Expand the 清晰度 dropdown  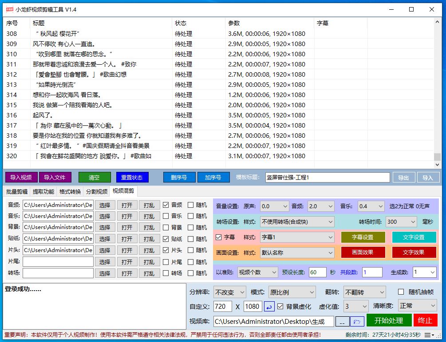(417, 306)
